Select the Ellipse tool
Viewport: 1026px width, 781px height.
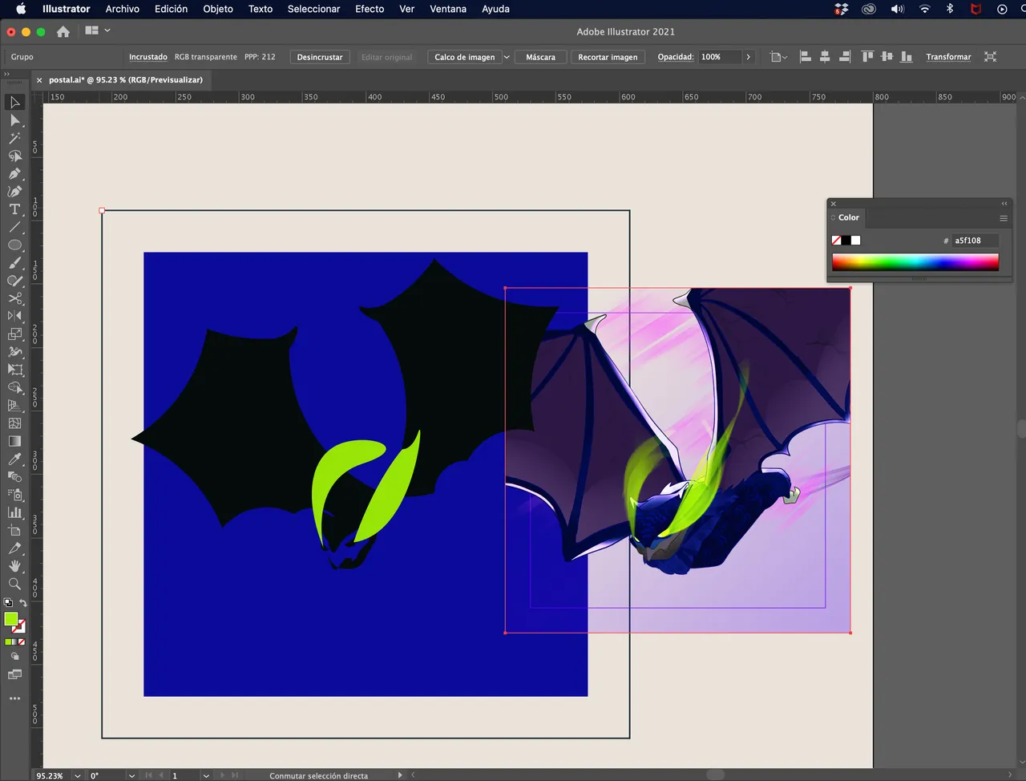tap(14, 245)
